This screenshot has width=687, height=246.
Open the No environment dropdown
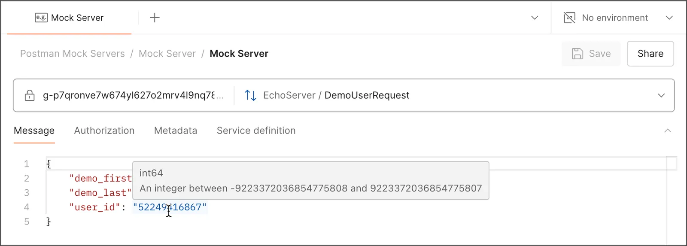(x=618, y=18)
